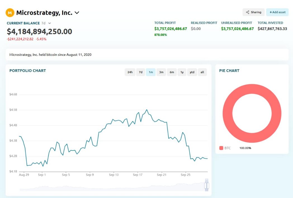Viewport: 293px width, 198px height.
Task: Show the 1y chart range
Action: pyautogui.click(x=182, y=72)
